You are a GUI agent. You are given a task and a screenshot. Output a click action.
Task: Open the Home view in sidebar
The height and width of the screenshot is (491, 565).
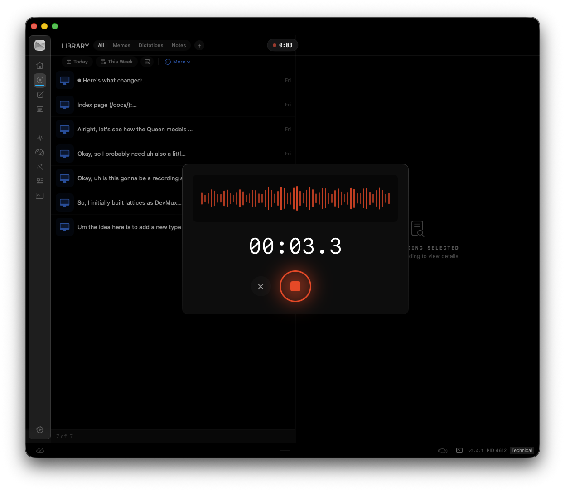(40, 66)
